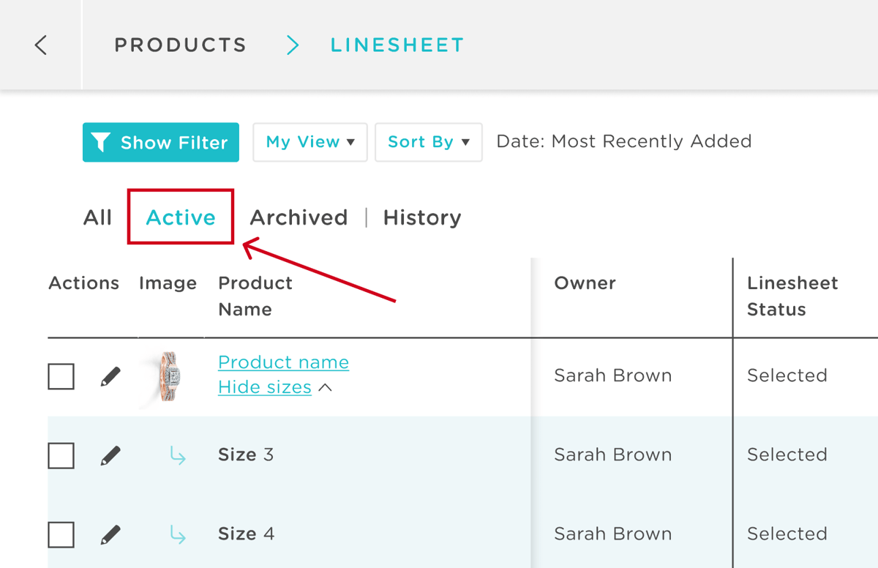Click the sub-size arrow icon beside Size 4

click(177, 534)
